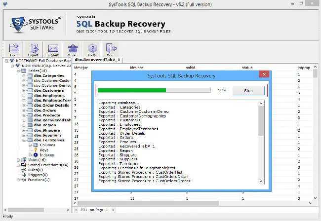Screen dimensions: 321x221
Task: Open the Support envelope icon
Action: (x=53, y=49)
